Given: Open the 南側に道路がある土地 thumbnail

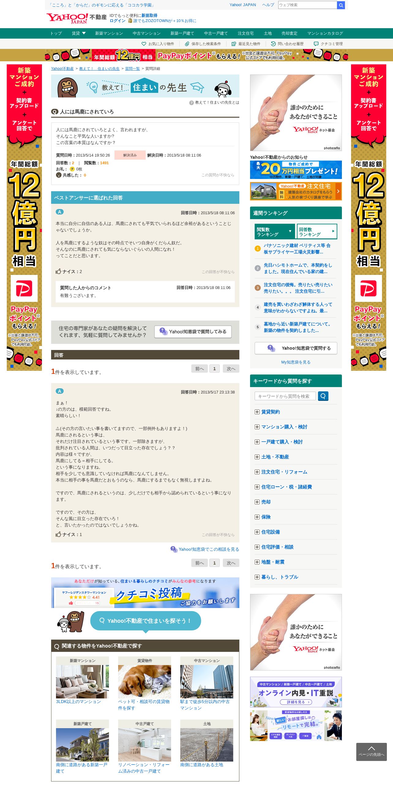Looking at the screenshot, I should [207, 745].
